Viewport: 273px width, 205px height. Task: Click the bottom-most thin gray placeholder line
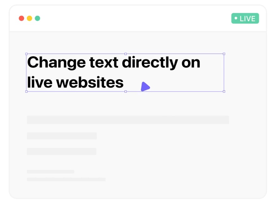pyautogui.click(x=66, y=179)
